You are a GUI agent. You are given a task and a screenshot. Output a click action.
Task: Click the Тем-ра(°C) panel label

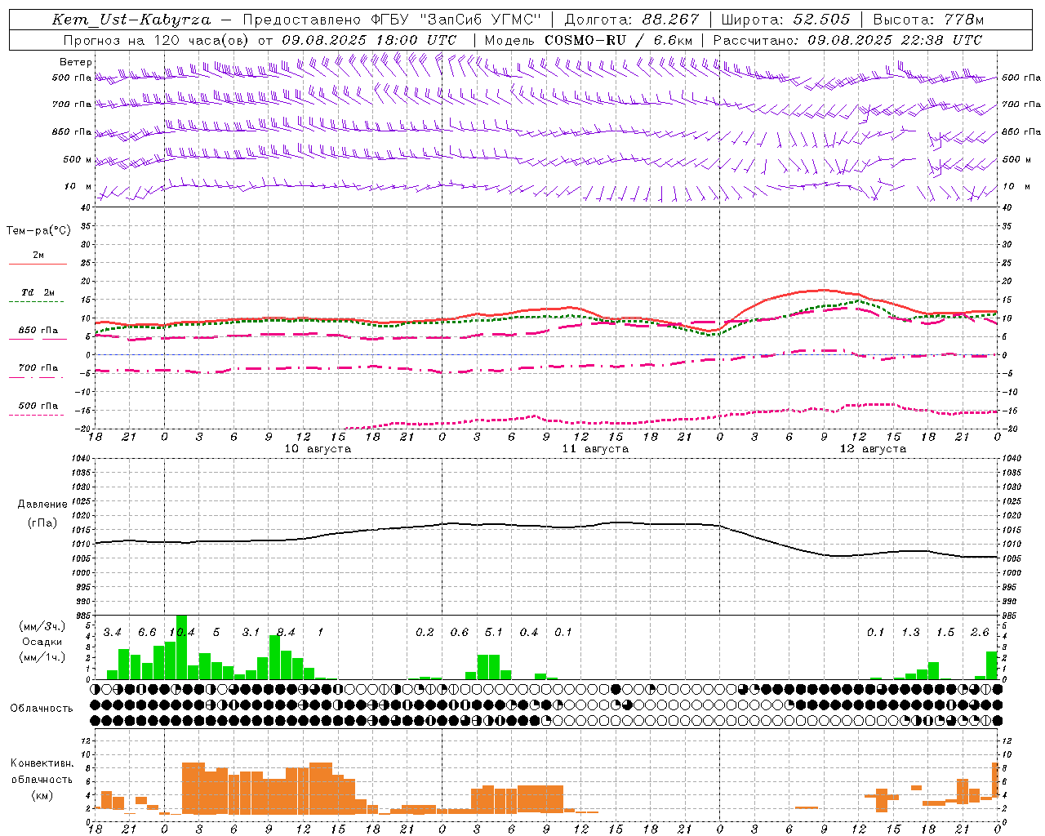pos(38,231)
